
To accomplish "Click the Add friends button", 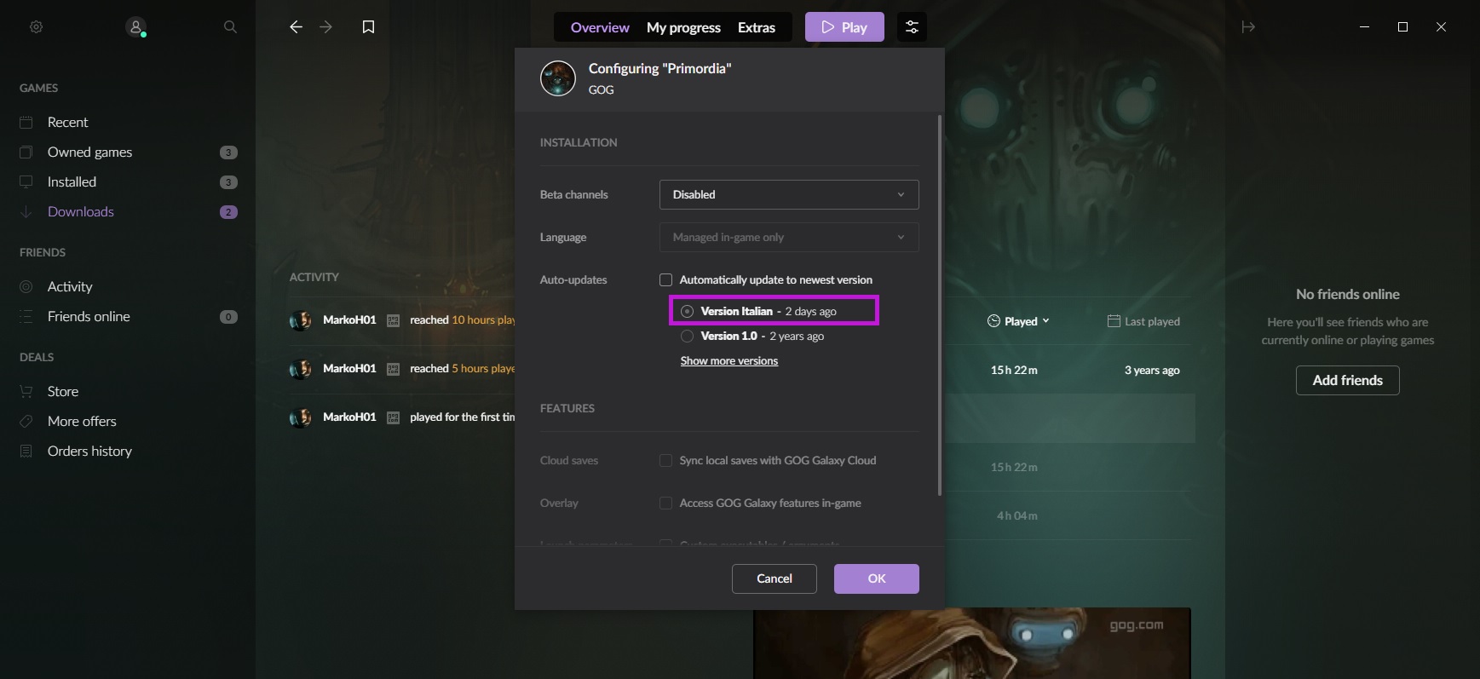I will click(1348, 380).
